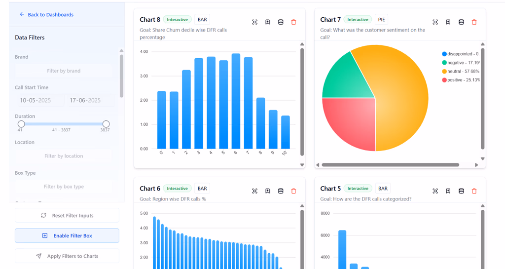The image size is (505, 269).
Task: Click Chart 8 title text
Action: pyautogui.click(x=150, y=20)
